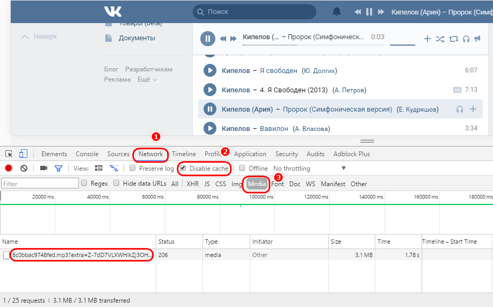Add Пророк track with row plus icon
493x307 pixels.
click(473, 109)
